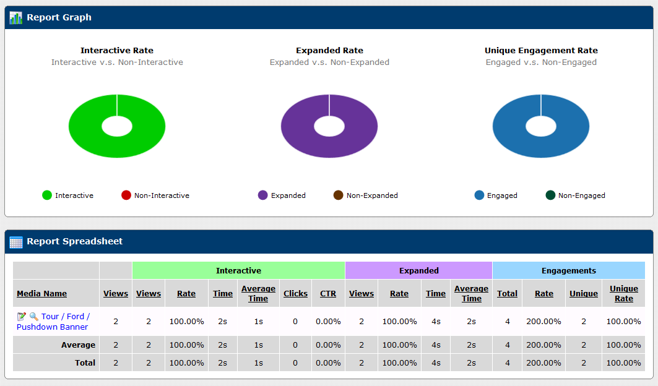Click the blue Engagements group header
Screen dimensions: 658x386
pyautogui.click(x=569, y=270)
